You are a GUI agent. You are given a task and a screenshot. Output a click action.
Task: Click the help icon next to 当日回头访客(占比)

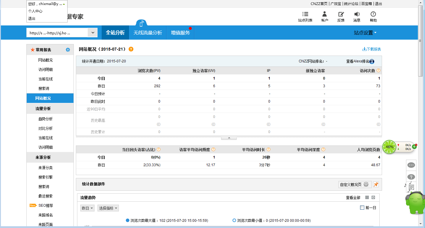(159, 150)
